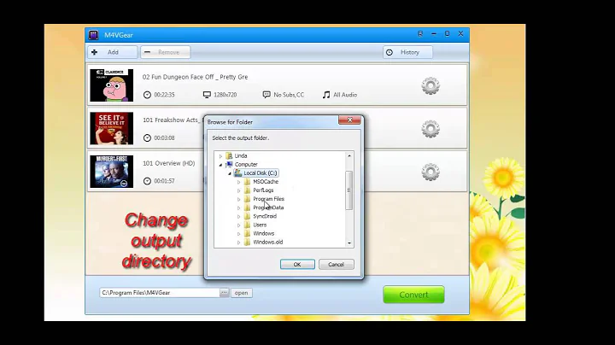The height and width of the screenshot is (345, 615).
Task: Select the Program Files folder
Action: [x=268, y=199]
